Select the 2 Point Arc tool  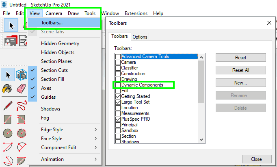22,147
